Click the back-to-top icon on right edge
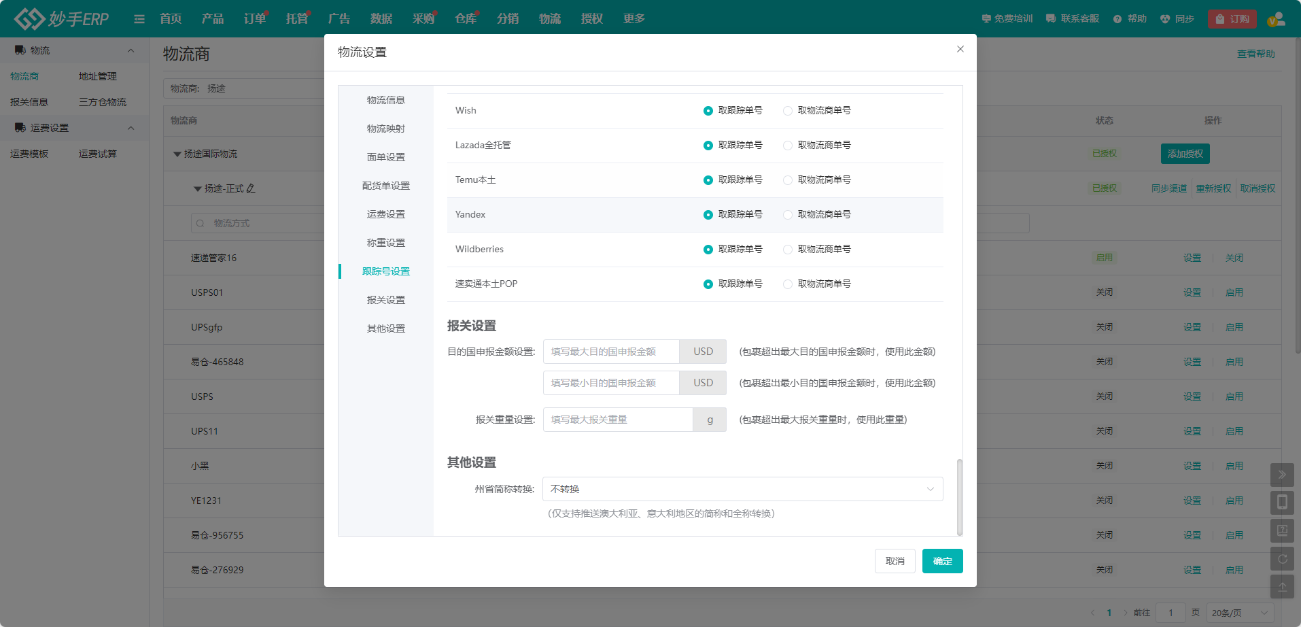The height and width of the screenshot is (627, 1301). [1283, 586]
